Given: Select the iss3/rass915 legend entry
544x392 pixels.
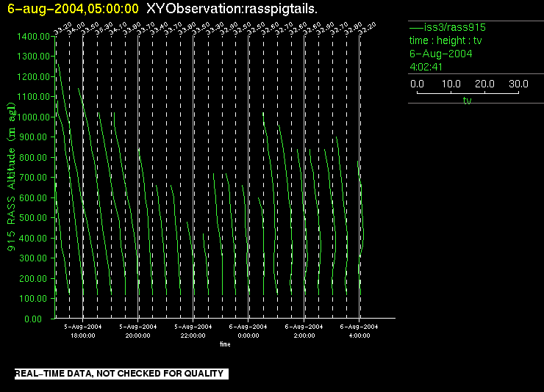Looking at the screenshot, I should click(x=448, y=27).
